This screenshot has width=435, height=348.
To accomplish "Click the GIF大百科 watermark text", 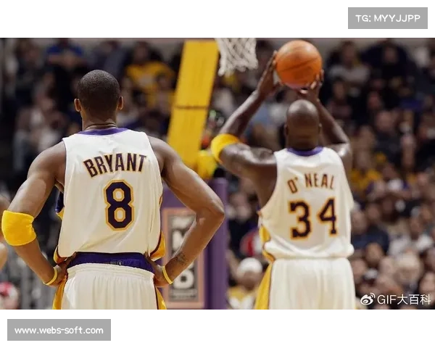I will (405, 299).
